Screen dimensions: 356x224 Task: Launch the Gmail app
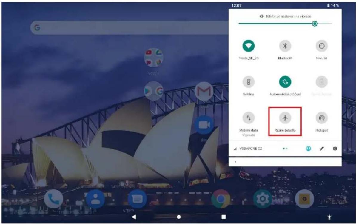[x=204, y=91]
